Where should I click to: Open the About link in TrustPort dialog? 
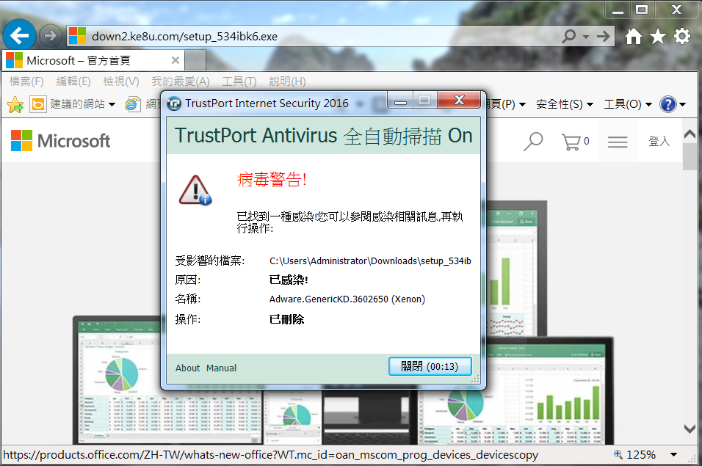pos(187,368)
